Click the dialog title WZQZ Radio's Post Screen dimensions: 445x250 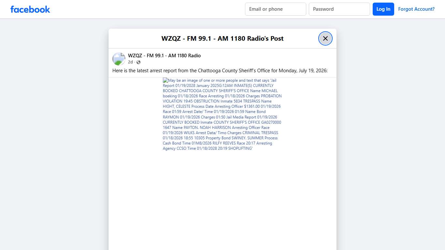(223, 38)
